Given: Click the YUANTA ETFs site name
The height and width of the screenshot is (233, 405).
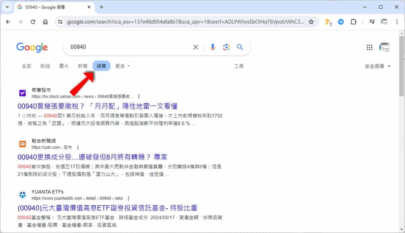Looking at the screenshot, I should click(47, 192).
